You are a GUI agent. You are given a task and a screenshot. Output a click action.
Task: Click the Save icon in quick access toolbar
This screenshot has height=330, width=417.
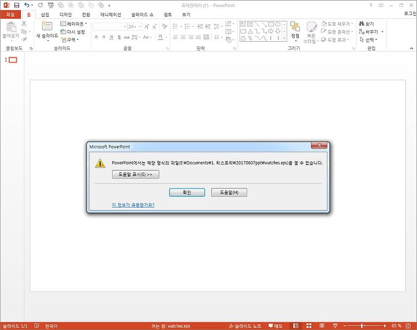pos(16,5)
